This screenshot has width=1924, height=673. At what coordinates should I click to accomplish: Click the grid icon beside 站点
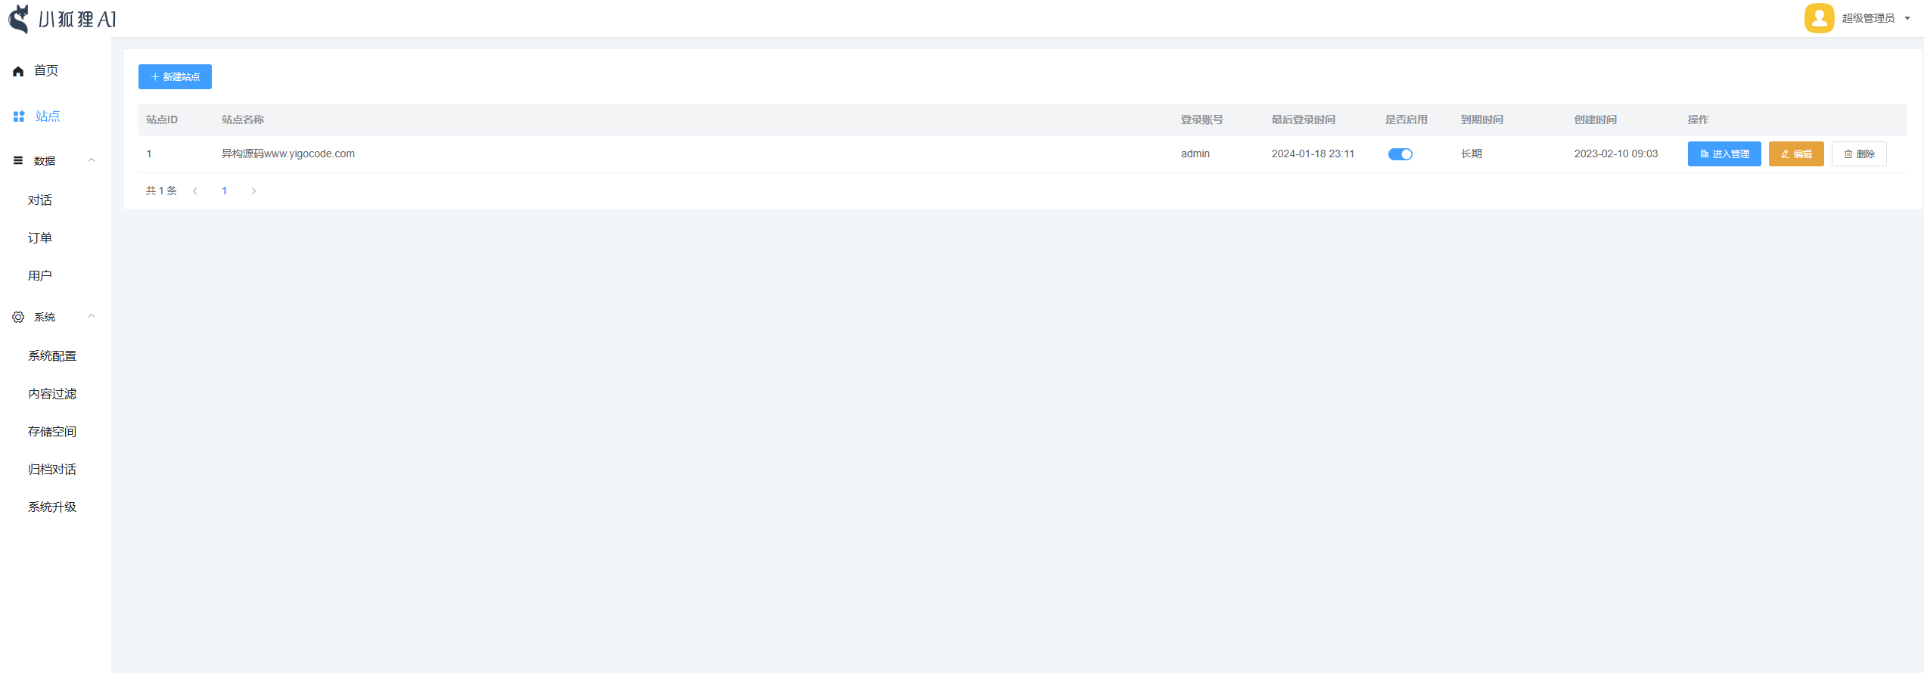click(19, 116)
